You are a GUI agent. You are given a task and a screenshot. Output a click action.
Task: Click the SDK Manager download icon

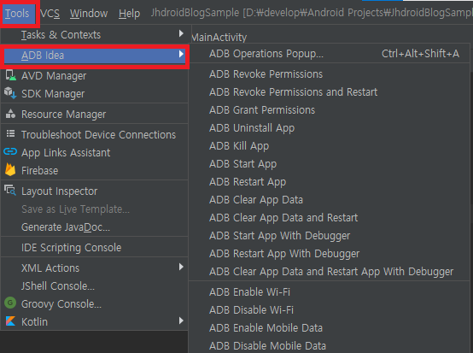(x=10, y=93)
